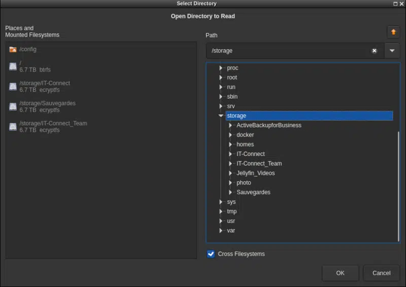406x287 pixels.
Task: Click the orange up-directory arrow icon
Action: (393, 32)
